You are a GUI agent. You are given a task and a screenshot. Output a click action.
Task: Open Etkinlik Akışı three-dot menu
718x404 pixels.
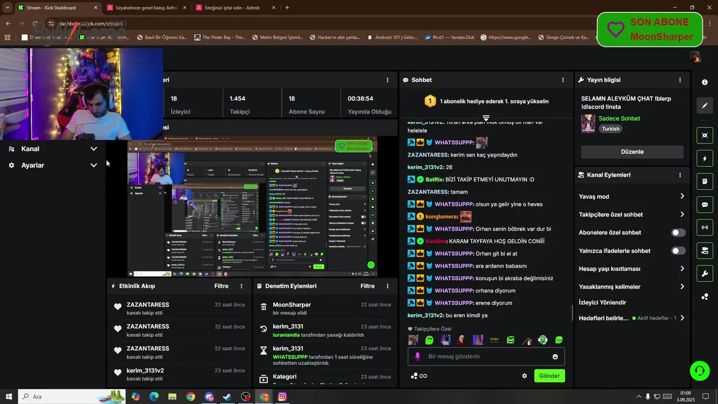242,286
